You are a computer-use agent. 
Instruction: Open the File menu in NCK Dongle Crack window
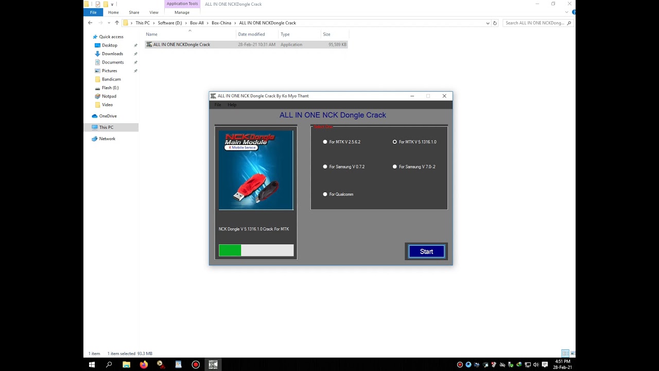218,105
